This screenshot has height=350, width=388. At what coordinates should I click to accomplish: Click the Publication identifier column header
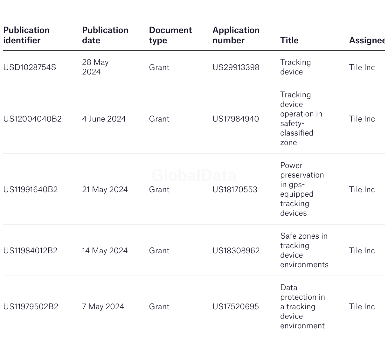[26, 35]
